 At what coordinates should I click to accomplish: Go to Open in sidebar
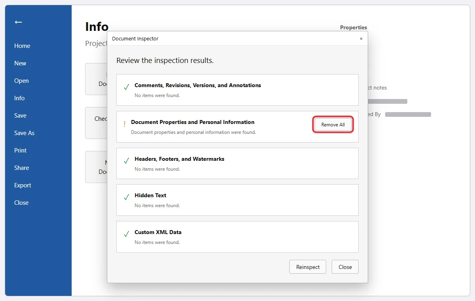coord(21,81)
